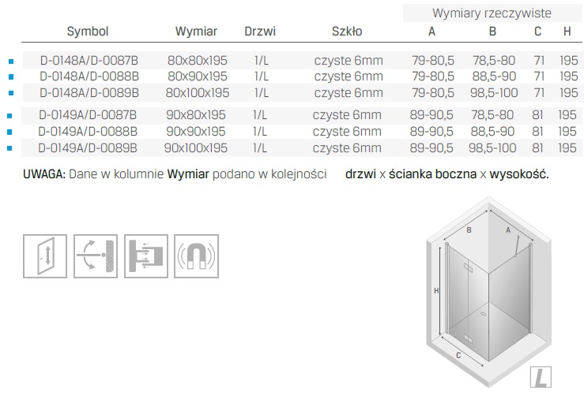Select the D-0148A/D-0088B symbol

(x=89, y=76)
